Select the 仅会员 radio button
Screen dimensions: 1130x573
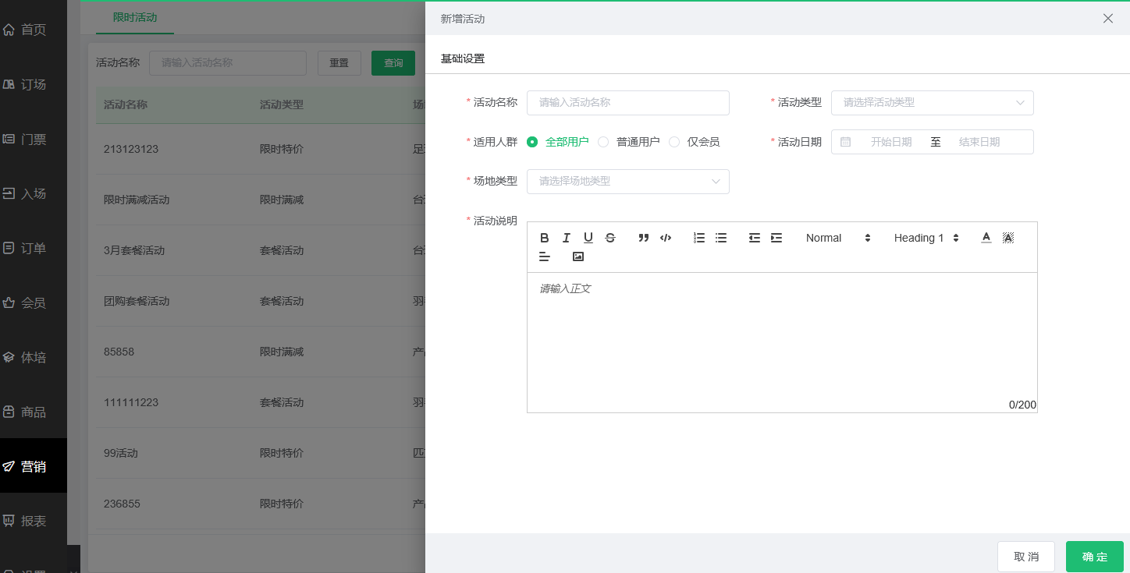pyautogui.click(x=673, y=142)
